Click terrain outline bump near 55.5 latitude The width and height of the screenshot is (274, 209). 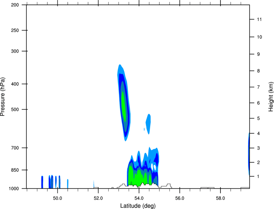coord(169,186)
